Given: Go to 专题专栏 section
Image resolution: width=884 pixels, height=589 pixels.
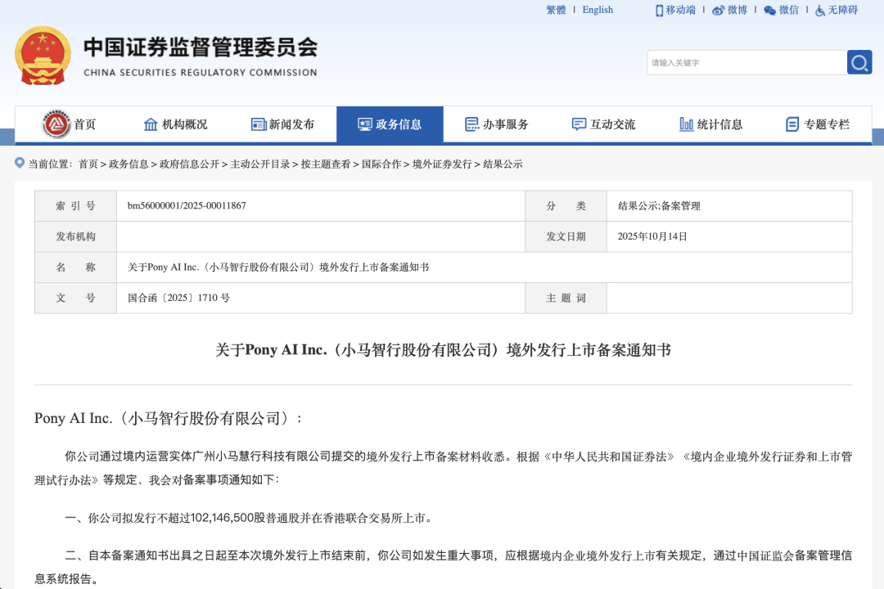Looking at the screenshot, I should pyautogui.click(x=818, y=124).
